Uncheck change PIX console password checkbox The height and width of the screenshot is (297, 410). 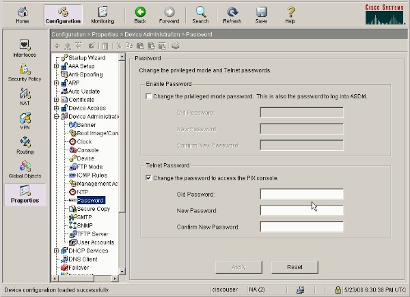[x=148, y=178]
